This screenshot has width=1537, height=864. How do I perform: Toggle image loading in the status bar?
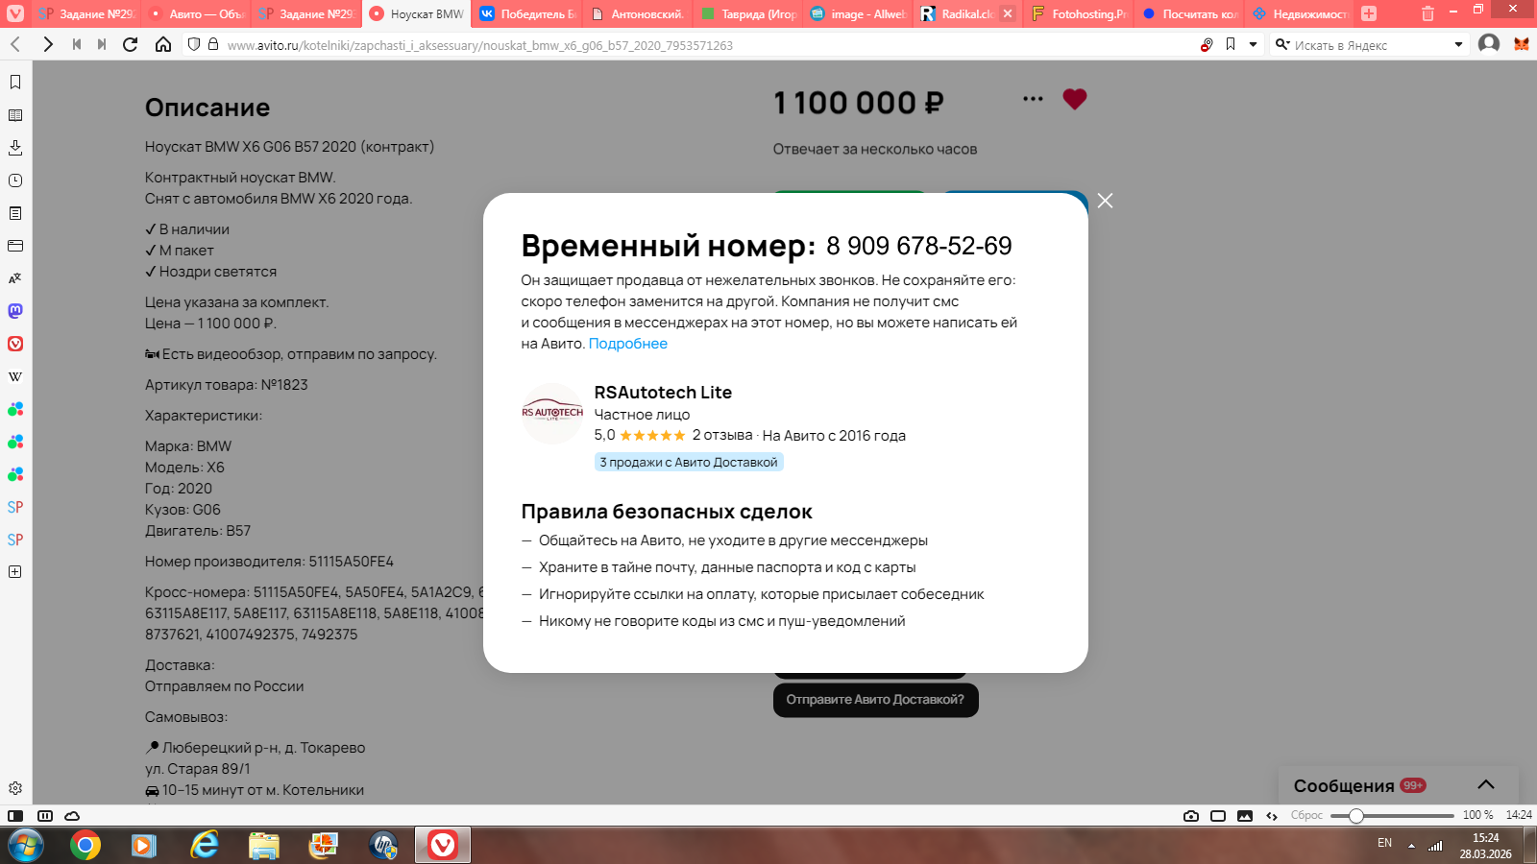pyautogui.click(x=1245, y=816)
